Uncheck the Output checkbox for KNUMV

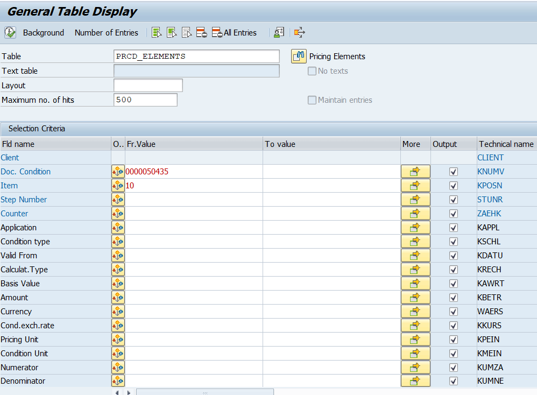click(454, 172)
